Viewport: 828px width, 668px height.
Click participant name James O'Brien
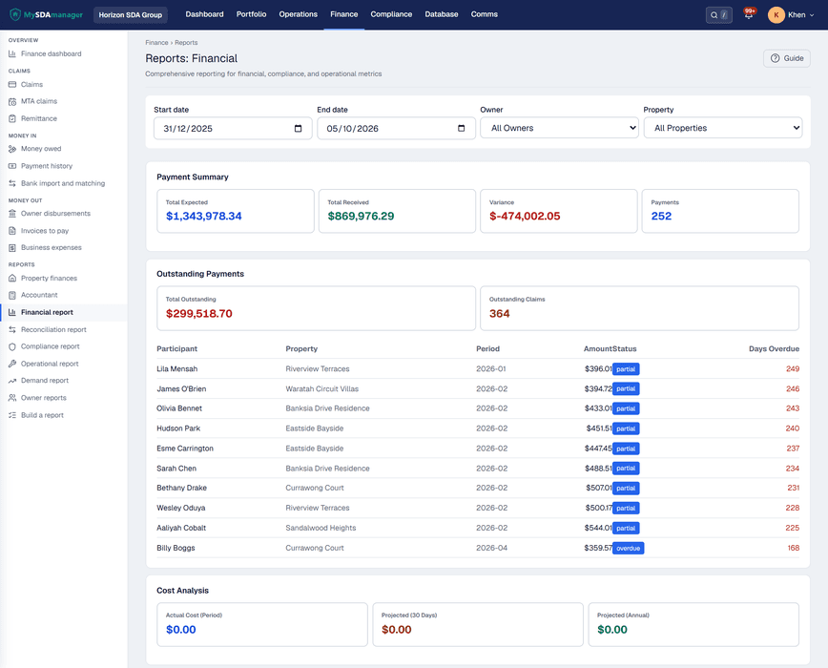coord(181,388)
